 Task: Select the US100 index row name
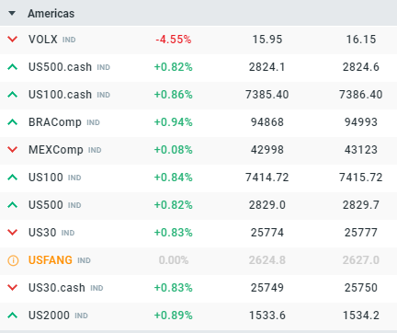tap(46, 178)
